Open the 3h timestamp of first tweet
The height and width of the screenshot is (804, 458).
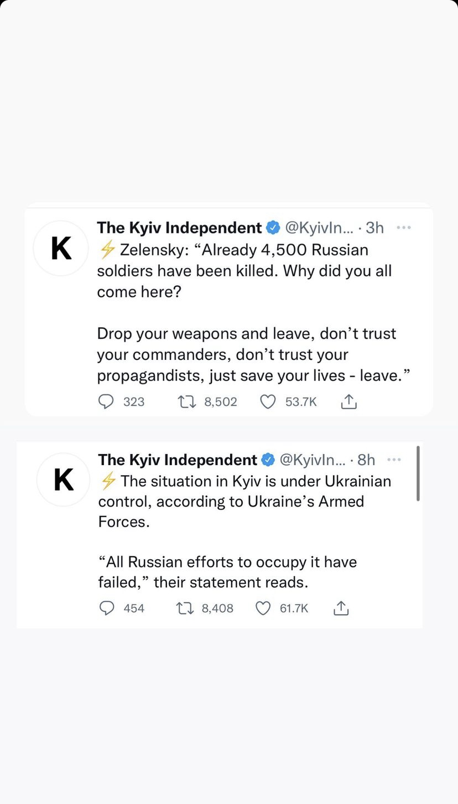[374, 228]
